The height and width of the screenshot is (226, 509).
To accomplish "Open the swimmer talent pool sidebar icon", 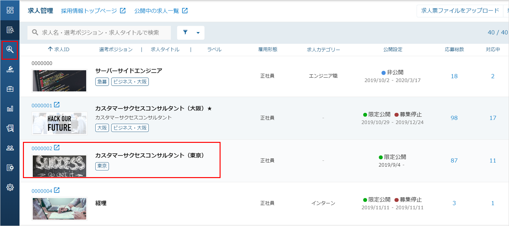I will pyautogui.click(x=10, y=69).
